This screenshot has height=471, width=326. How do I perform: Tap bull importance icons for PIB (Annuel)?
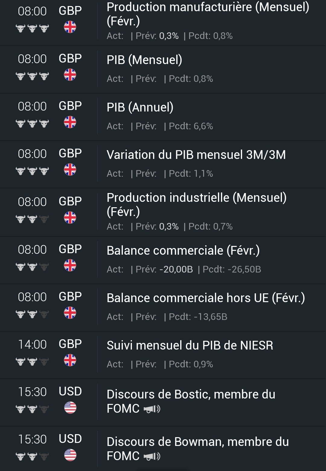pyautogui.click(x=32, y=123)
